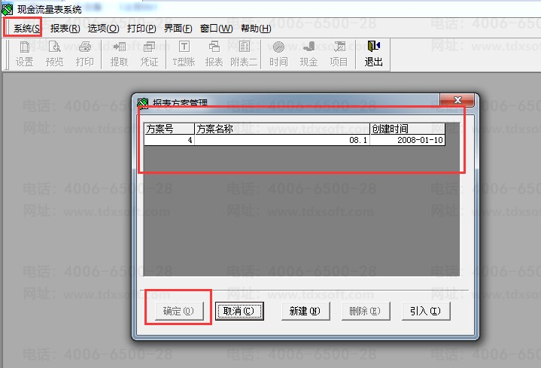Click the 打印 (Print) toolbar icon
The width and height of the screenshot is (541, 368).
(84, 53)
